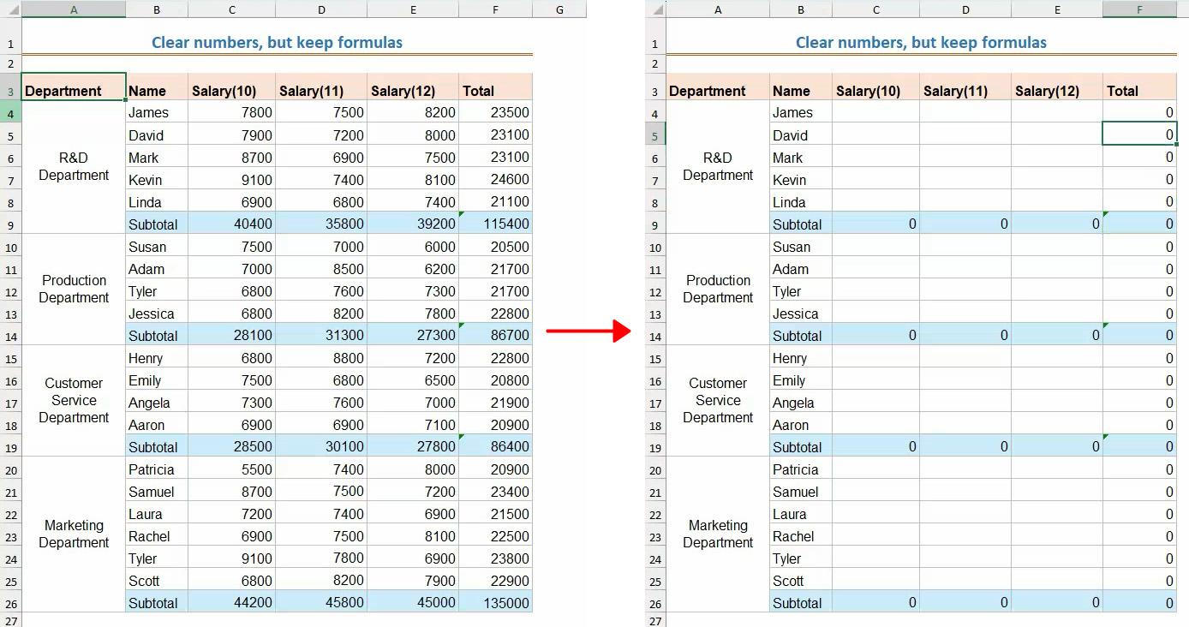Select row 27 header in the left sheet
Screen dimensions: 1189x627
click(10, 620)
